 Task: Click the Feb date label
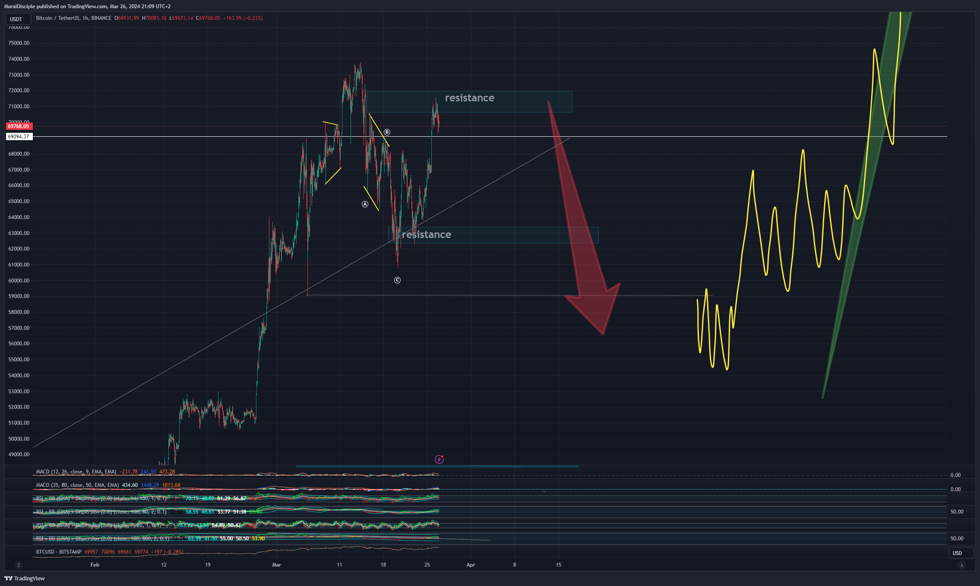(95, 565)
